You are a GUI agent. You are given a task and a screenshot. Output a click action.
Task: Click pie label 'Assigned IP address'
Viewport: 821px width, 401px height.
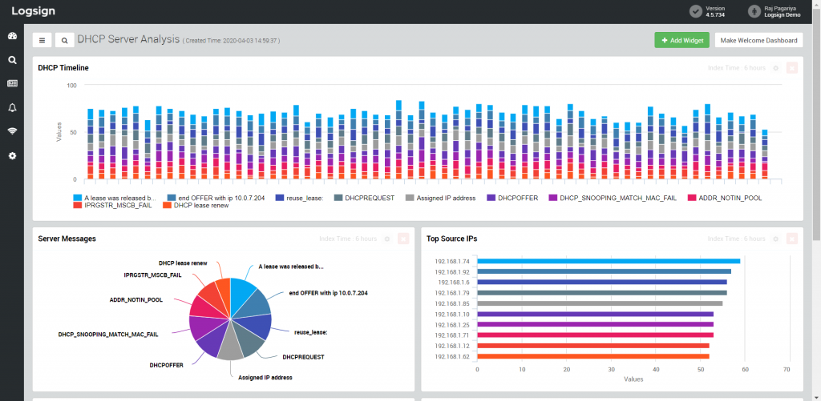(x=265, y=377)
